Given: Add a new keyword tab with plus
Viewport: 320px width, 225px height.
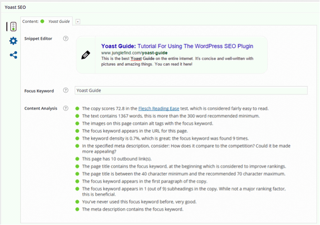Looking at the screenshot, I should [x=78, y=22].
